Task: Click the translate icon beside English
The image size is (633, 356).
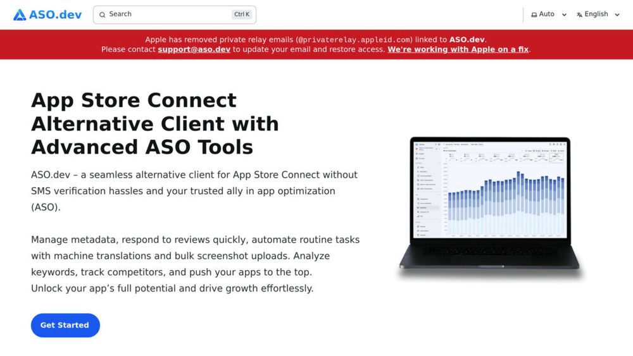Action: click(580, 15)
